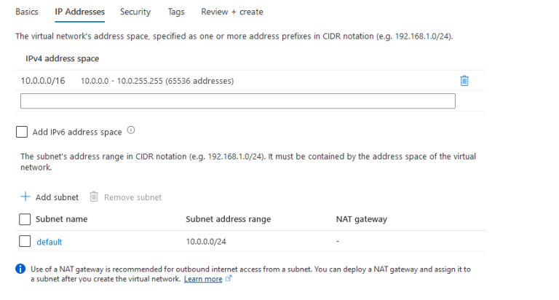Viewport: 559px width, 300px height.
Task: Click the empty IPv4 address space field
Action: [x=237, y=101]
